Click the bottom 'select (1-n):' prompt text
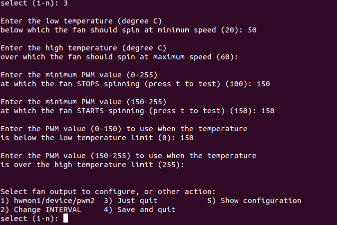 click(x=29, y=219)
